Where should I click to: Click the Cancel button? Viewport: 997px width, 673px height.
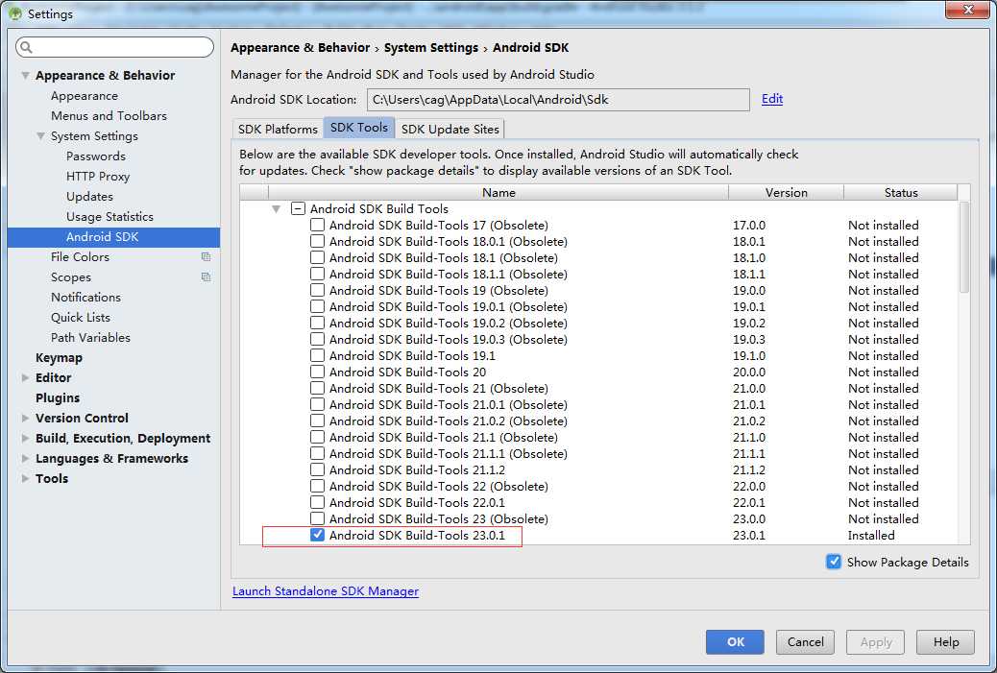click(805, 642)
